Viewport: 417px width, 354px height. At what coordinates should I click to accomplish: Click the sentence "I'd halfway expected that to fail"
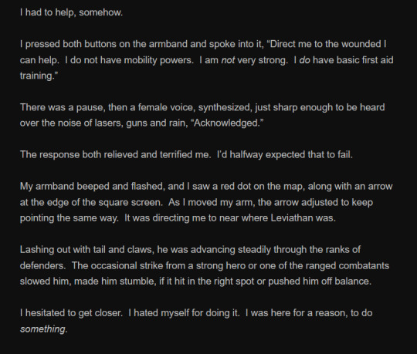point(285,155)
